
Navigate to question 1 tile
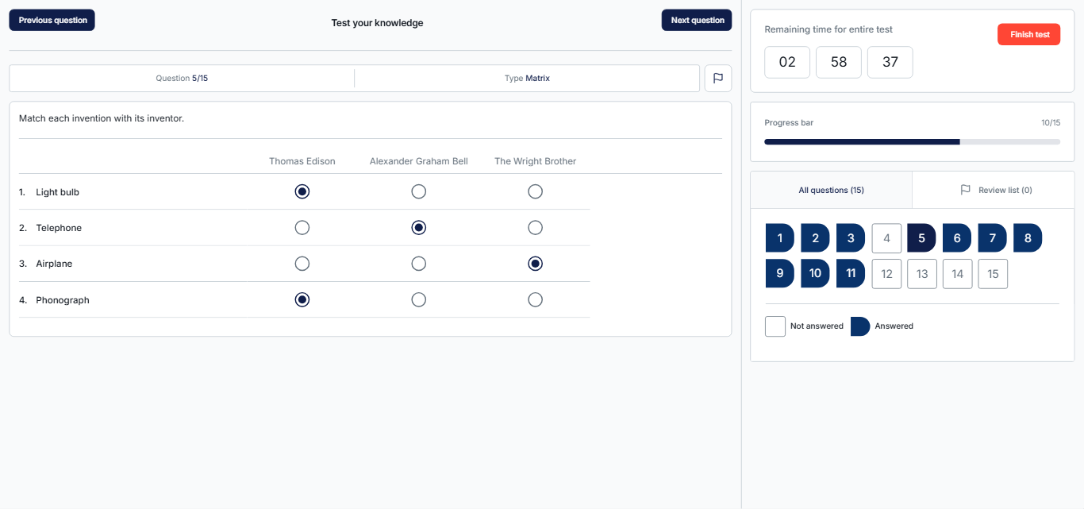[780, 238]
